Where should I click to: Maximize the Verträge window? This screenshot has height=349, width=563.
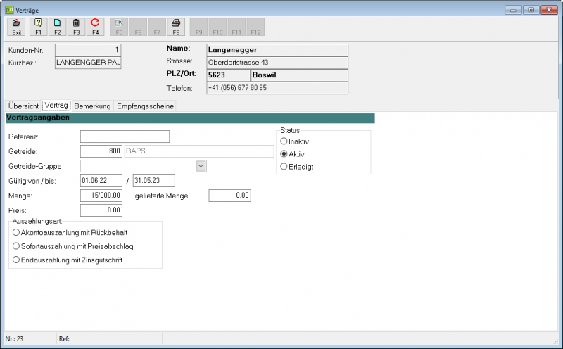pos(531,10)
